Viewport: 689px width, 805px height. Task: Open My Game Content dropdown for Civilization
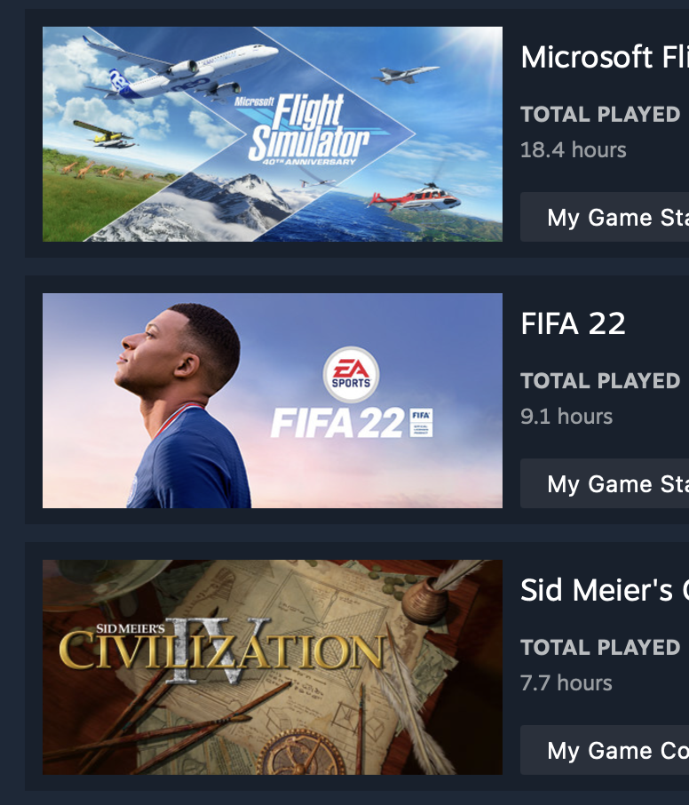605,750
